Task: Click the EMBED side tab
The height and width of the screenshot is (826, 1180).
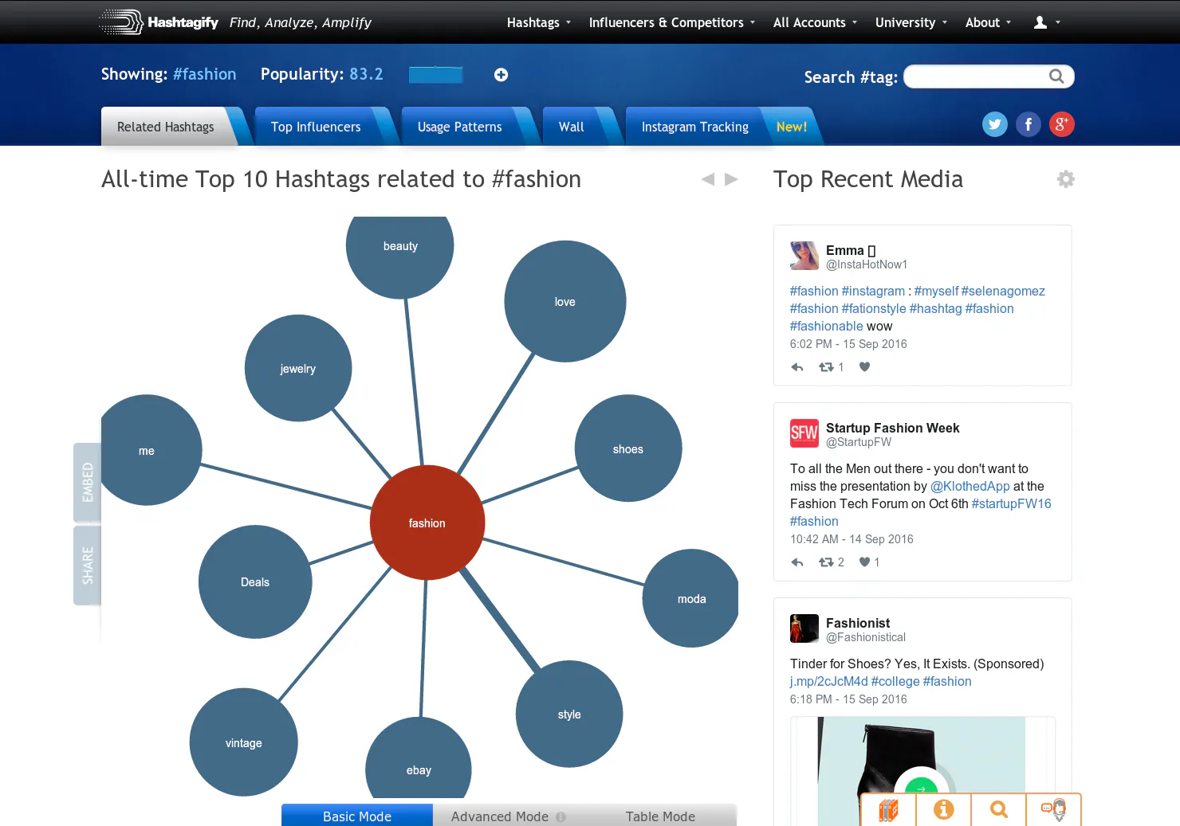Action: click(x=87, y=483)
